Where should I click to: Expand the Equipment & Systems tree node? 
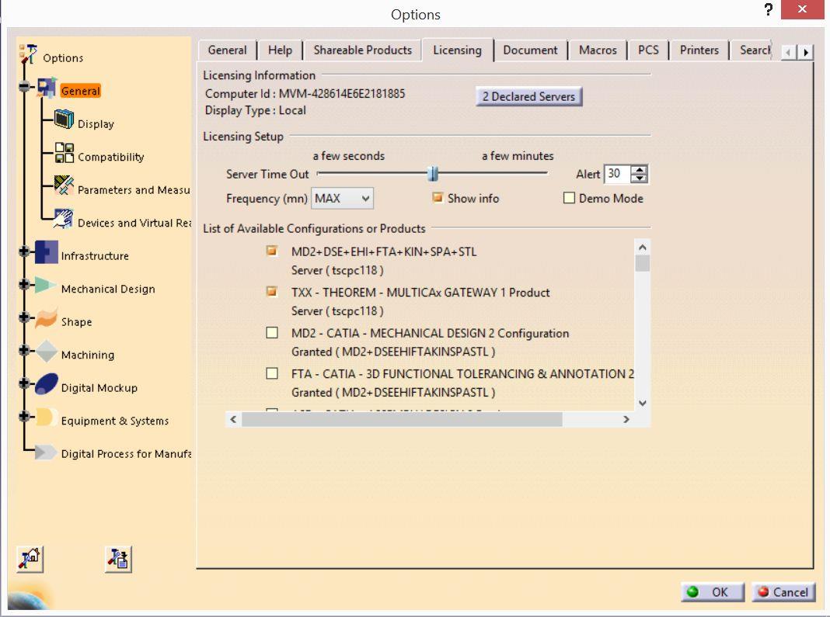(x=24, y=416)
